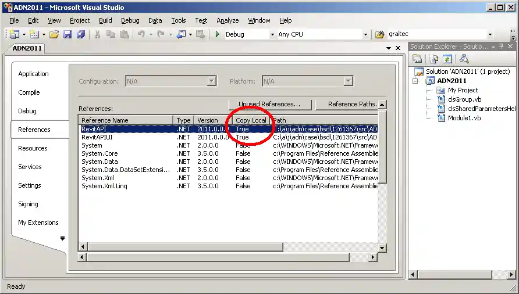Screen dimensions: 519x294
Task: Click the Reference Paths button
Action: pos(347,105)
